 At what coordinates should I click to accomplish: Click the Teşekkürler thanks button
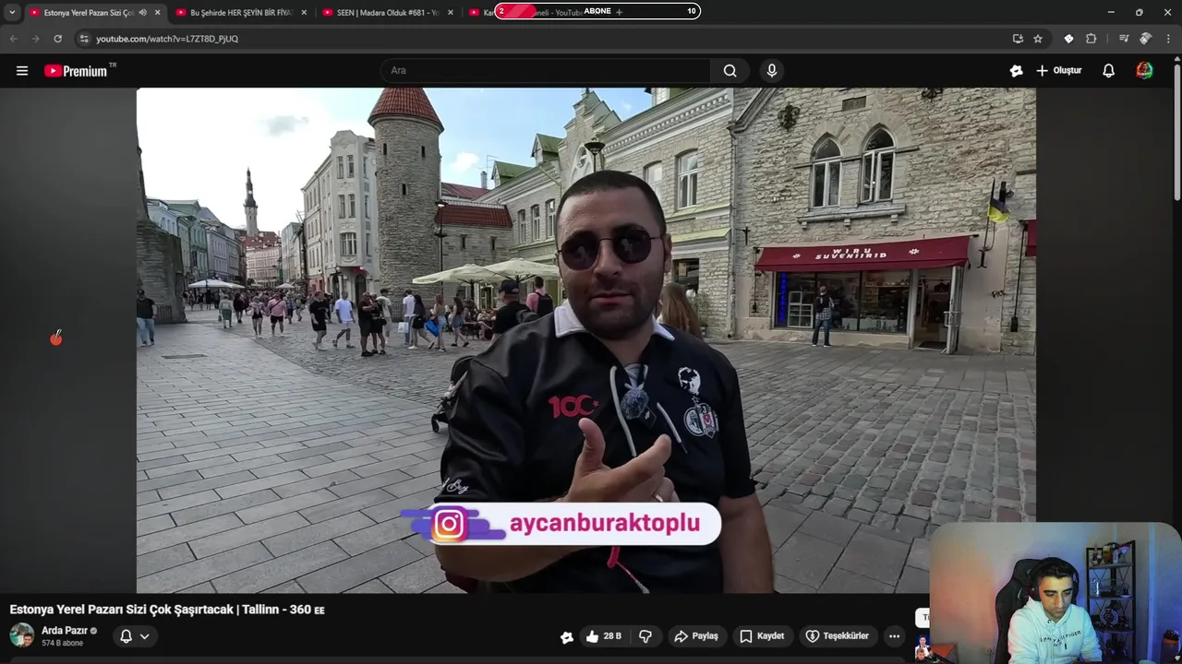[x=837, y=636]
